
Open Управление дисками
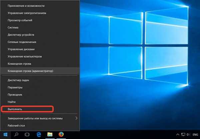click(40, 49)
